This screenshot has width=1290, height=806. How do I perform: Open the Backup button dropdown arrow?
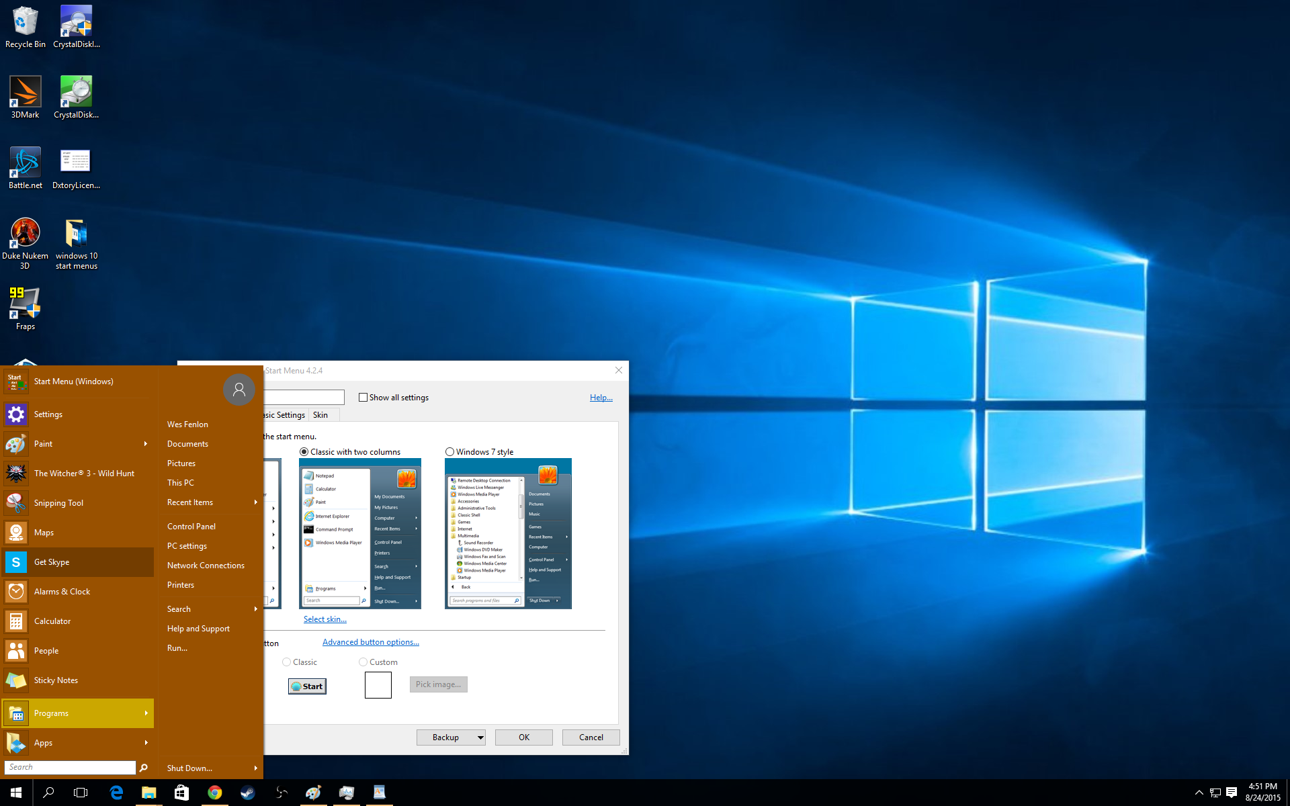pyautogui.click(x=480, y=737)
